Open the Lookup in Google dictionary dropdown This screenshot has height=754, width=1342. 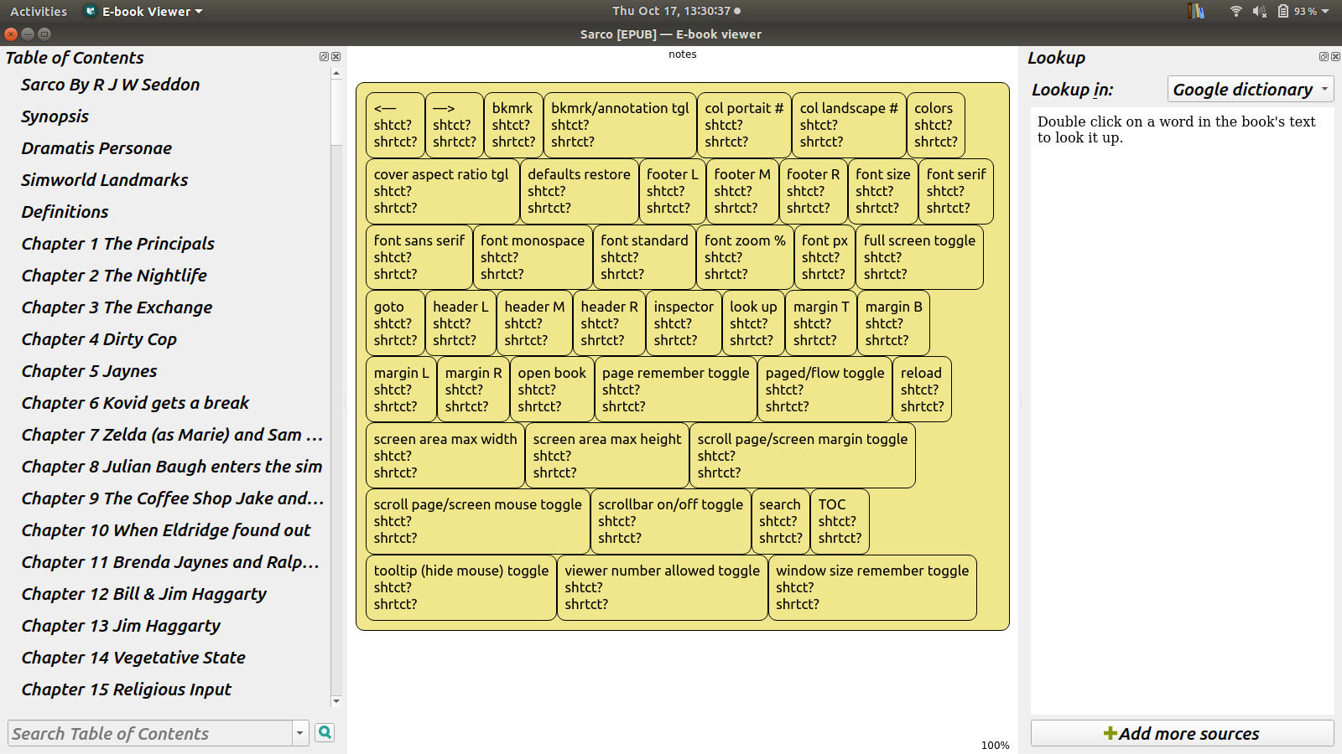click(1250, 89)
